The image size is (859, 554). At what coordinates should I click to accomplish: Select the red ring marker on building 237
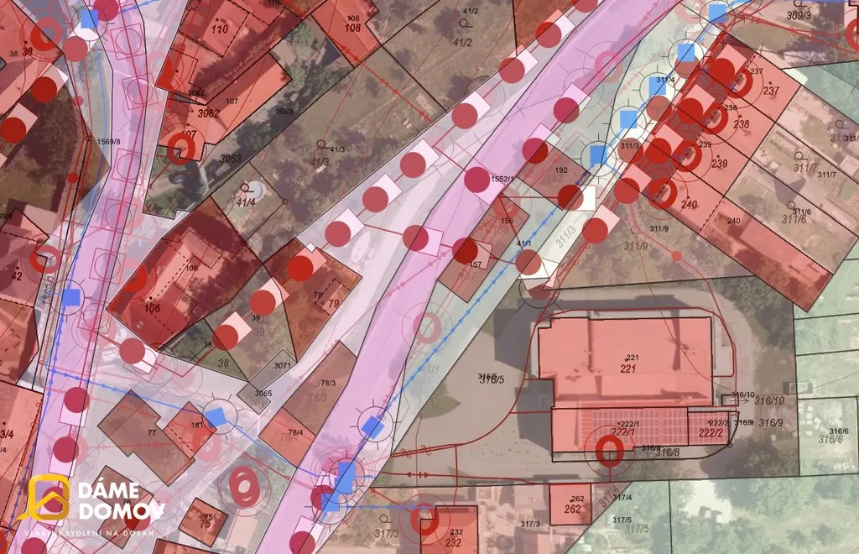tap(740, 81)
